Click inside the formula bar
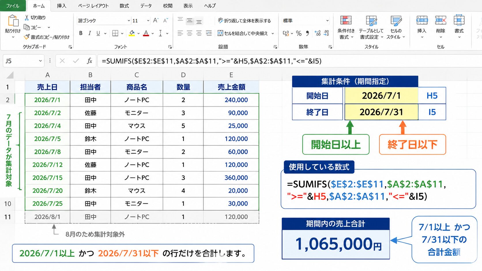 290,61
